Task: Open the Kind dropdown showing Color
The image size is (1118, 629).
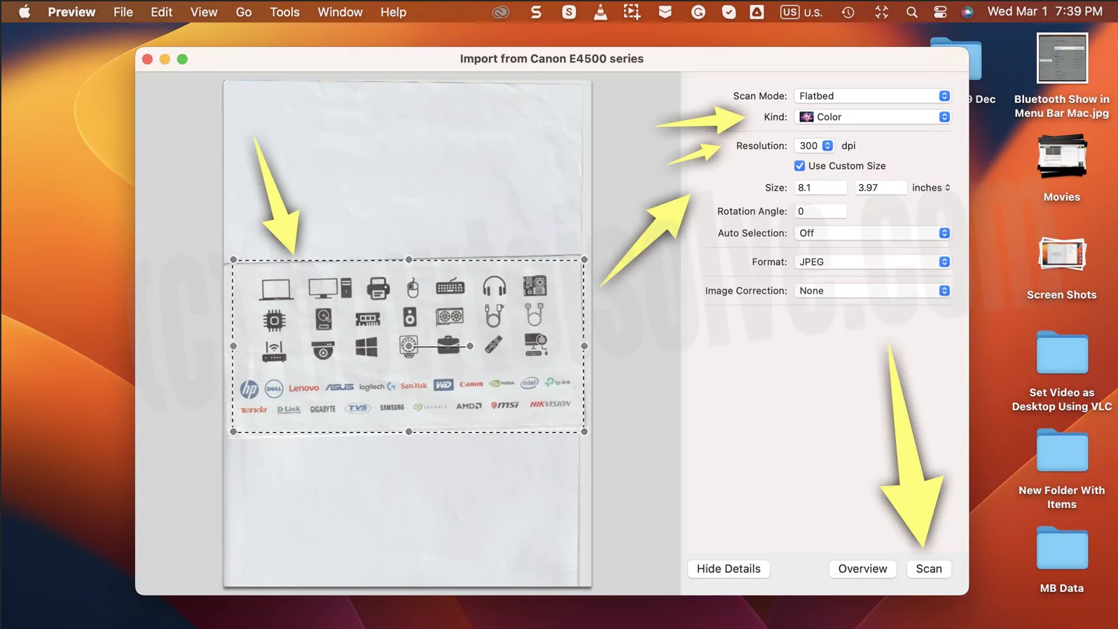Action: (873, 117)
